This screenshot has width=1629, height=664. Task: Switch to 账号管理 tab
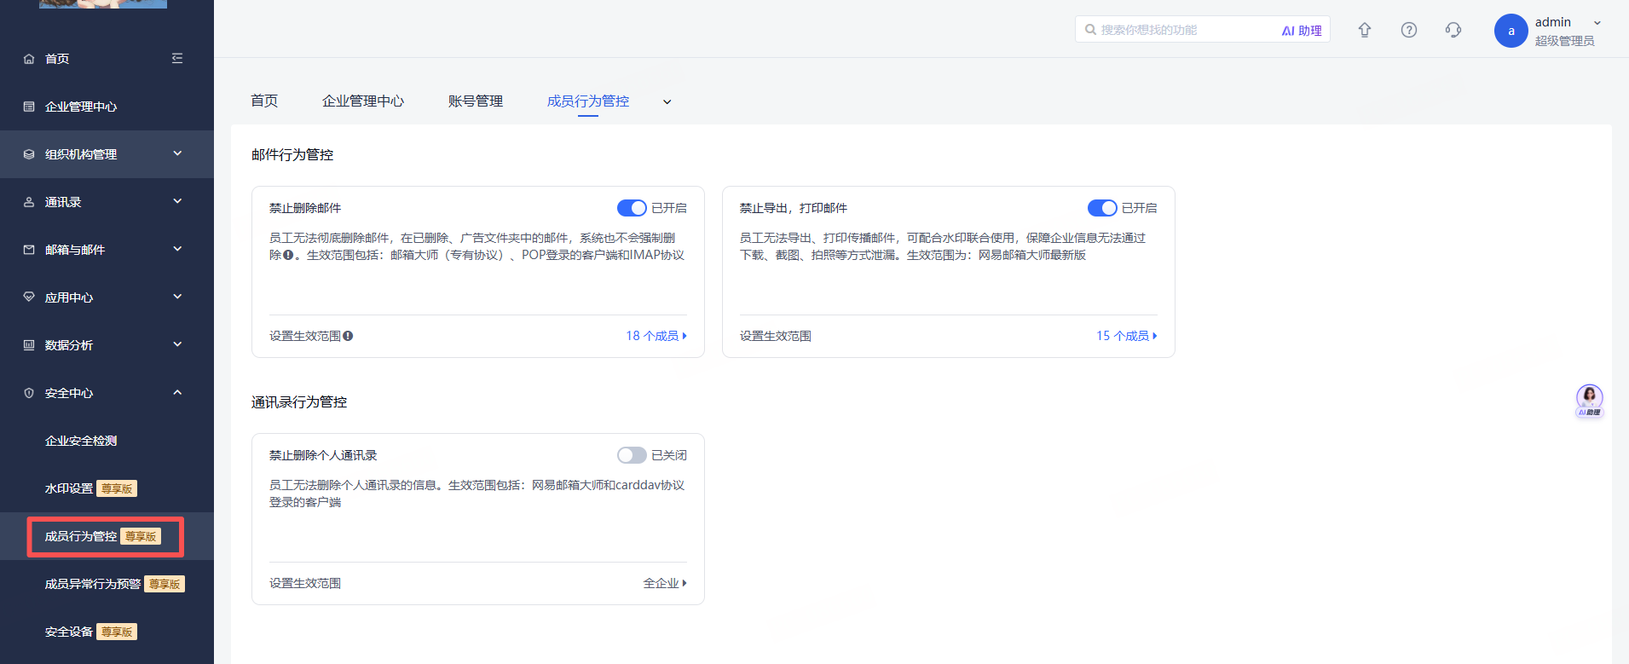click(476, 101)
